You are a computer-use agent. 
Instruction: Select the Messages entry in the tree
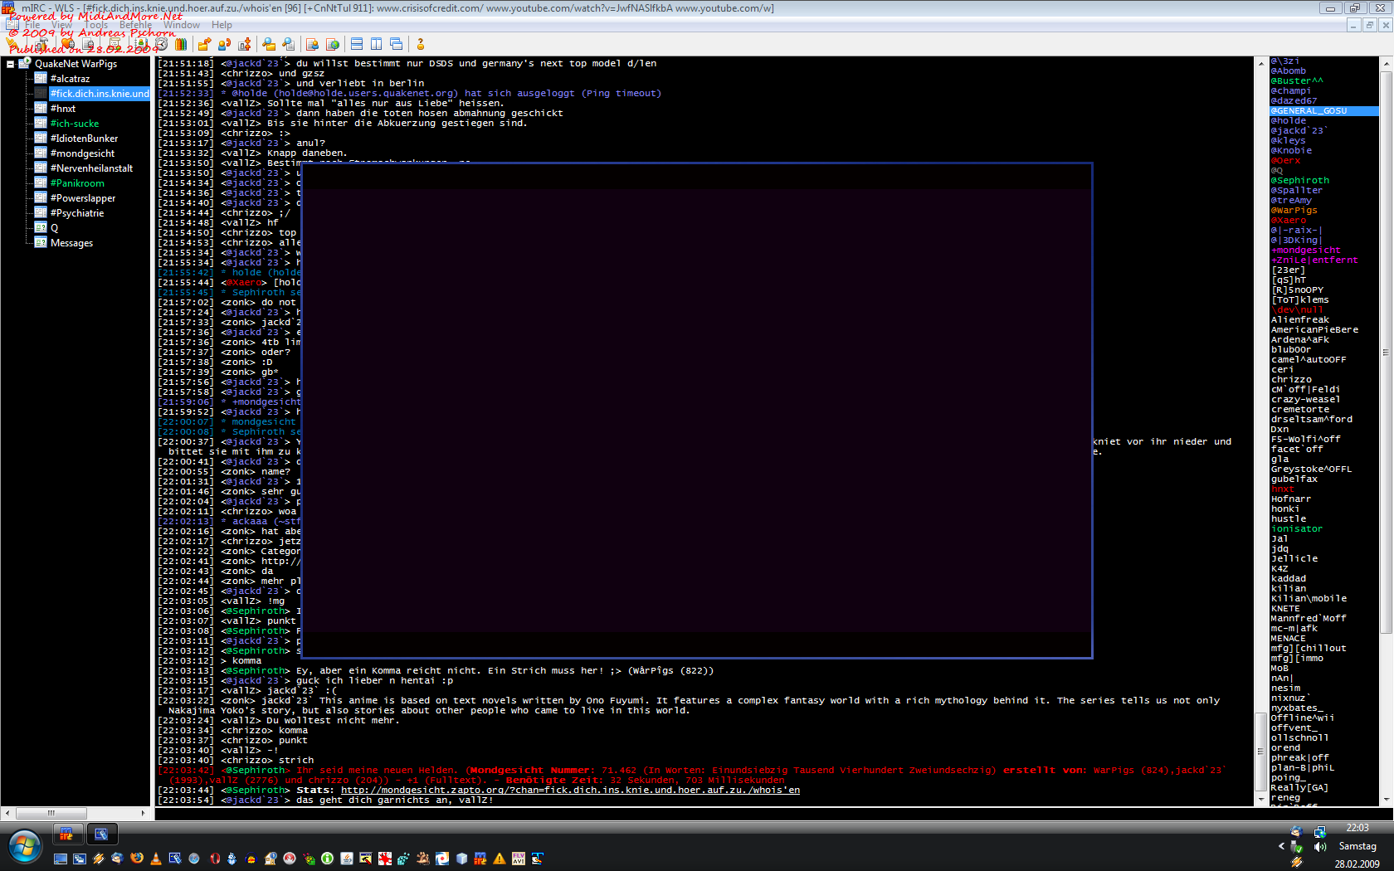pyautogui.click(x=71, y=243)
